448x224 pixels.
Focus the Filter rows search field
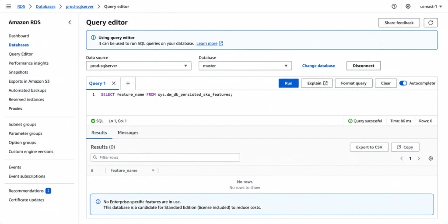click(165, 157)
